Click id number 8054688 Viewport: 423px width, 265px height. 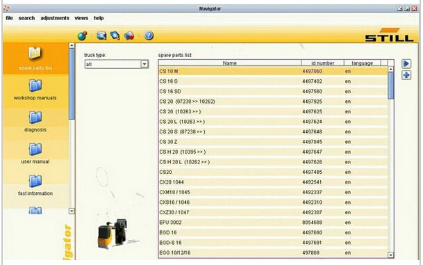[x=312, y=223]
